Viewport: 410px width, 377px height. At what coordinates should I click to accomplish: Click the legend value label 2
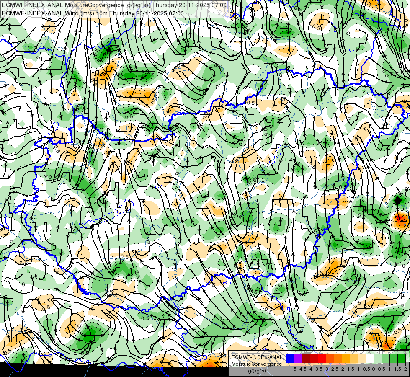pos(405,369)
